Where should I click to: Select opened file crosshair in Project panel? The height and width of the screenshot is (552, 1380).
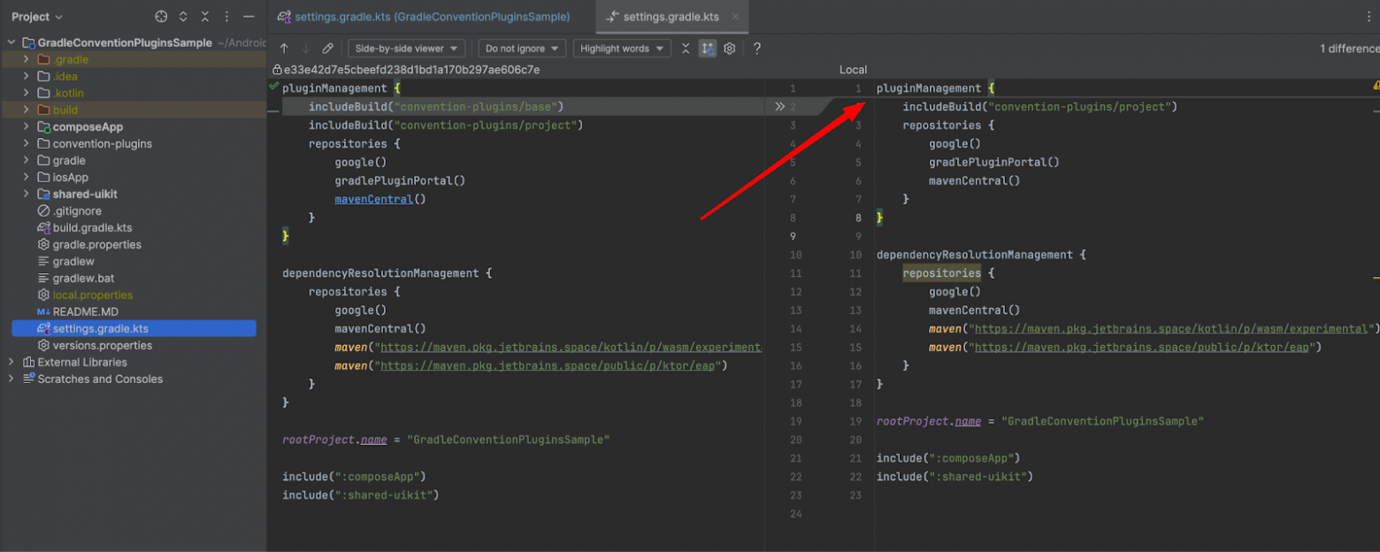(x=161, y=17)
